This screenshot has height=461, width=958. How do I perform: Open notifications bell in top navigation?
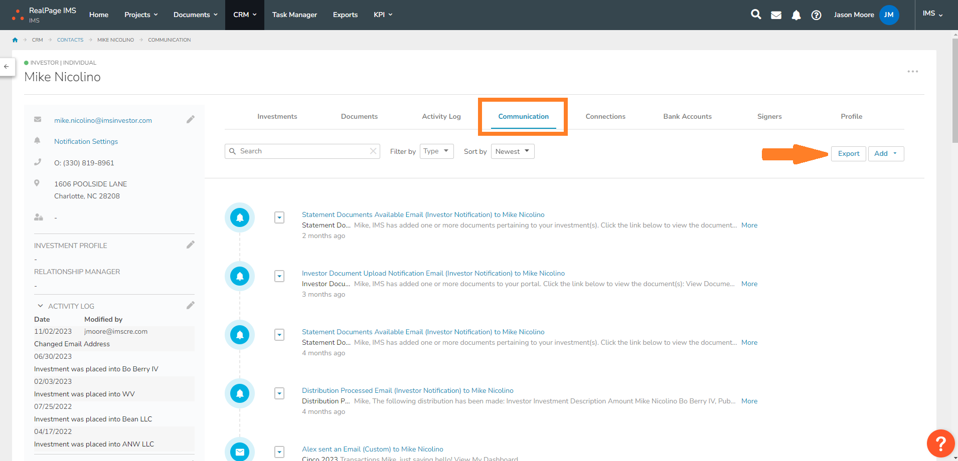(796, 15)
